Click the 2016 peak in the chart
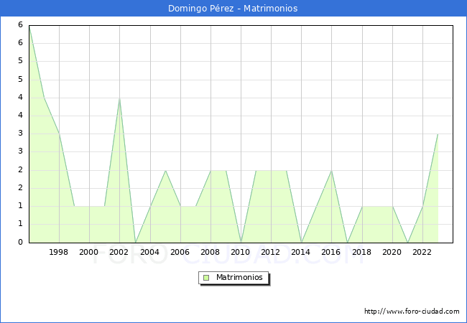 331,170
